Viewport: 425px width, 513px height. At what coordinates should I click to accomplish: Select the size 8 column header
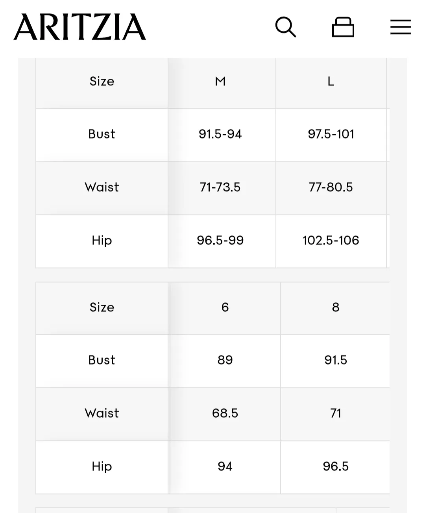point(336,307)
